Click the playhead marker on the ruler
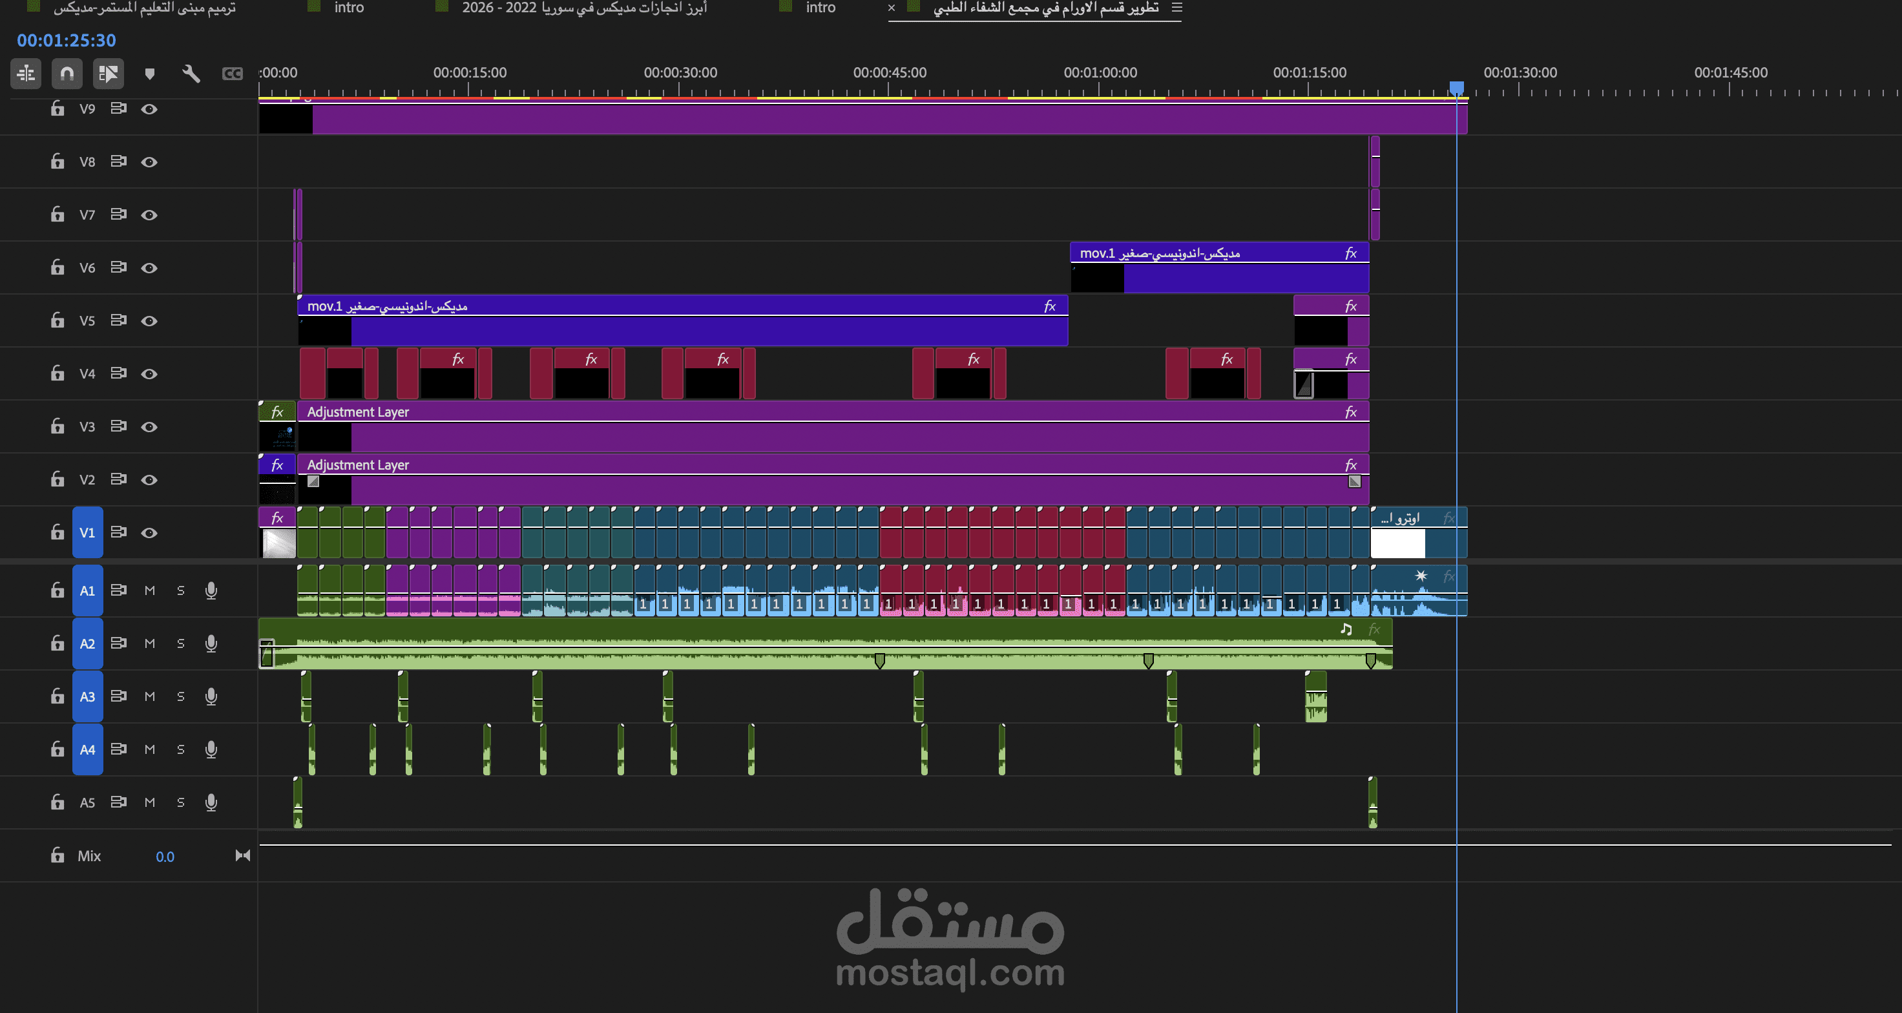This screenshot has height=1013, width=1902. tap(1456, 89)
